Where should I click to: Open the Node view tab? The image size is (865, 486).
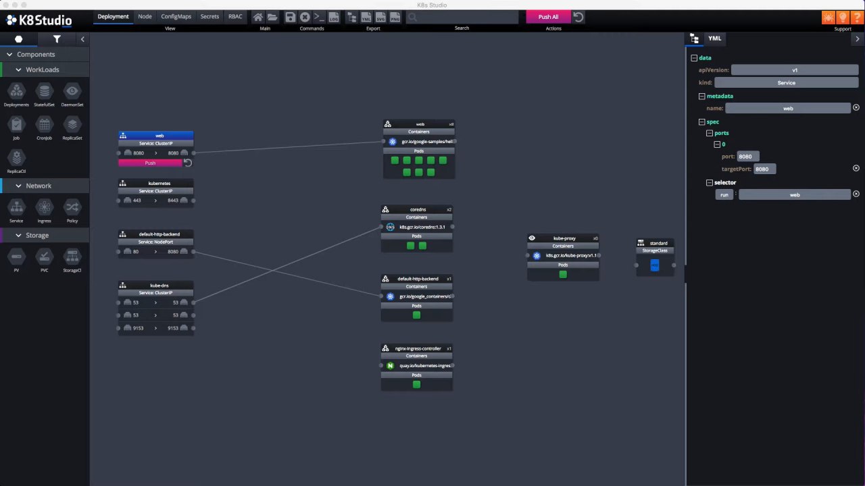point(145,17)
